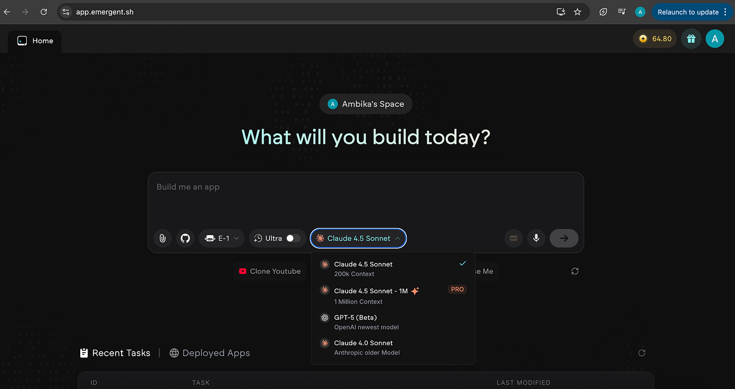Click the send arrow button
Screen dimensions: 735x389
tap(564, 238)
